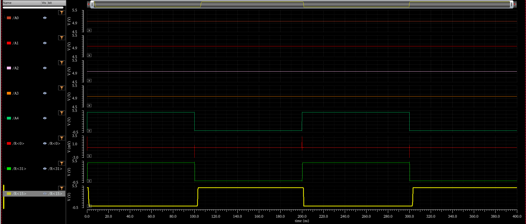Click the Vis column header

44,3
